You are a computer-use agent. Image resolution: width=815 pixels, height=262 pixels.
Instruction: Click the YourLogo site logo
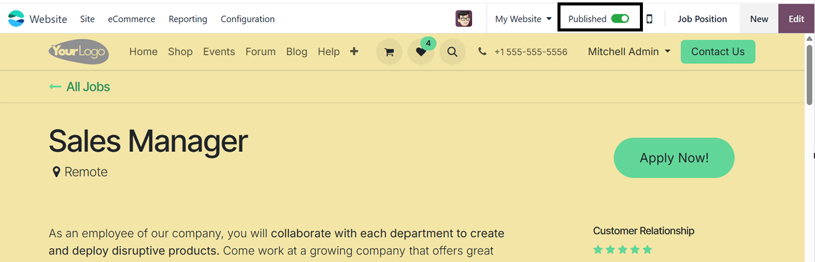(x=79, y=51)
